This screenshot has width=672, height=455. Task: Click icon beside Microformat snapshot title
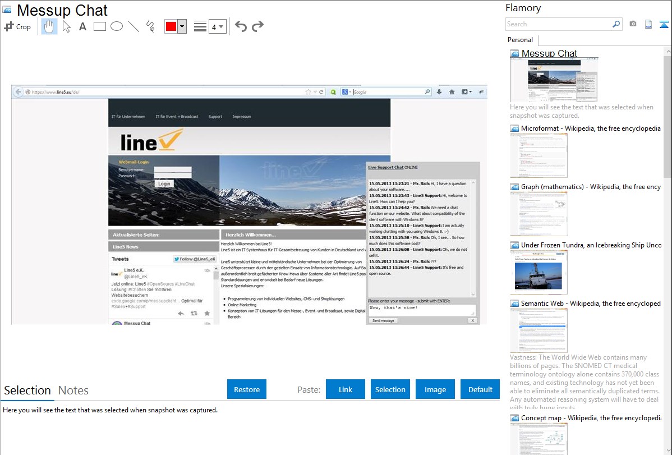click(x=514, y=128)
